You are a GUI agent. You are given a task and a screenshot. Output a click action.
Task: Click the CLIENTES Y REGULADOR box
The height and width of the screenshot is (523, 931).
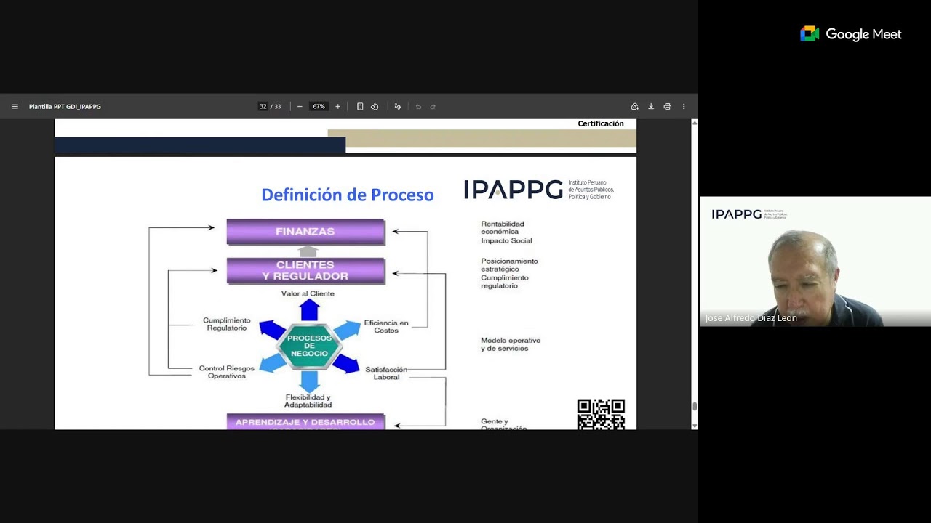tap(305, 271)
